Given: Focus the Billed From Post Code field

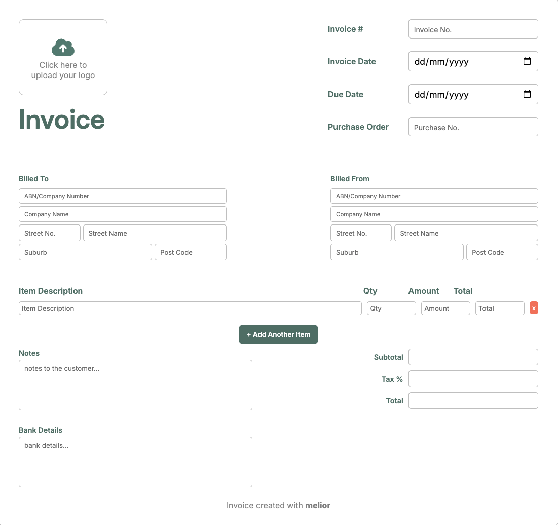Looking at the screenshot, I should (x=501, y=252).
